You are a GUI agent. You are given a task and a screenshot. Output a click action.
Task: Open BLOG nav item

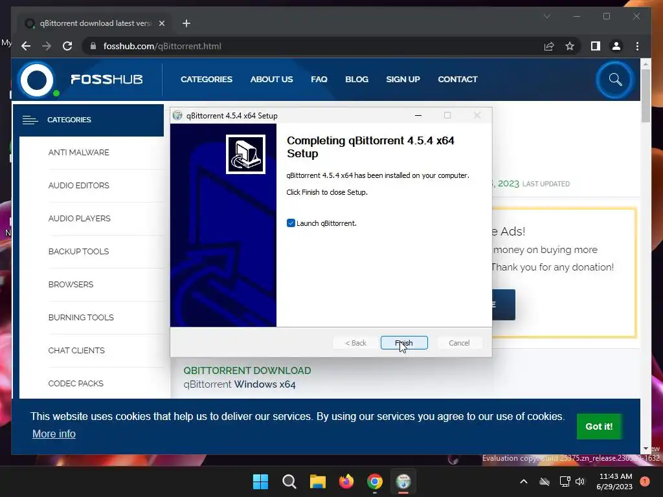click(357, 80)
